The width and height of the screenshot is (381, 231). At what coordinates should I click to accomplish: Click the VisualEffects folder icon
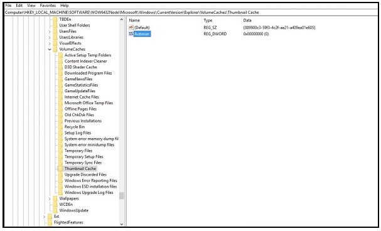(55, 43)
